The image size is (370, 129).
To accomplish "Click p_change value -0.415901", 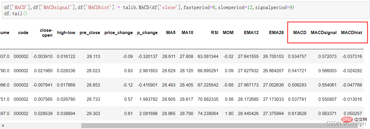I will pos(147,85).
